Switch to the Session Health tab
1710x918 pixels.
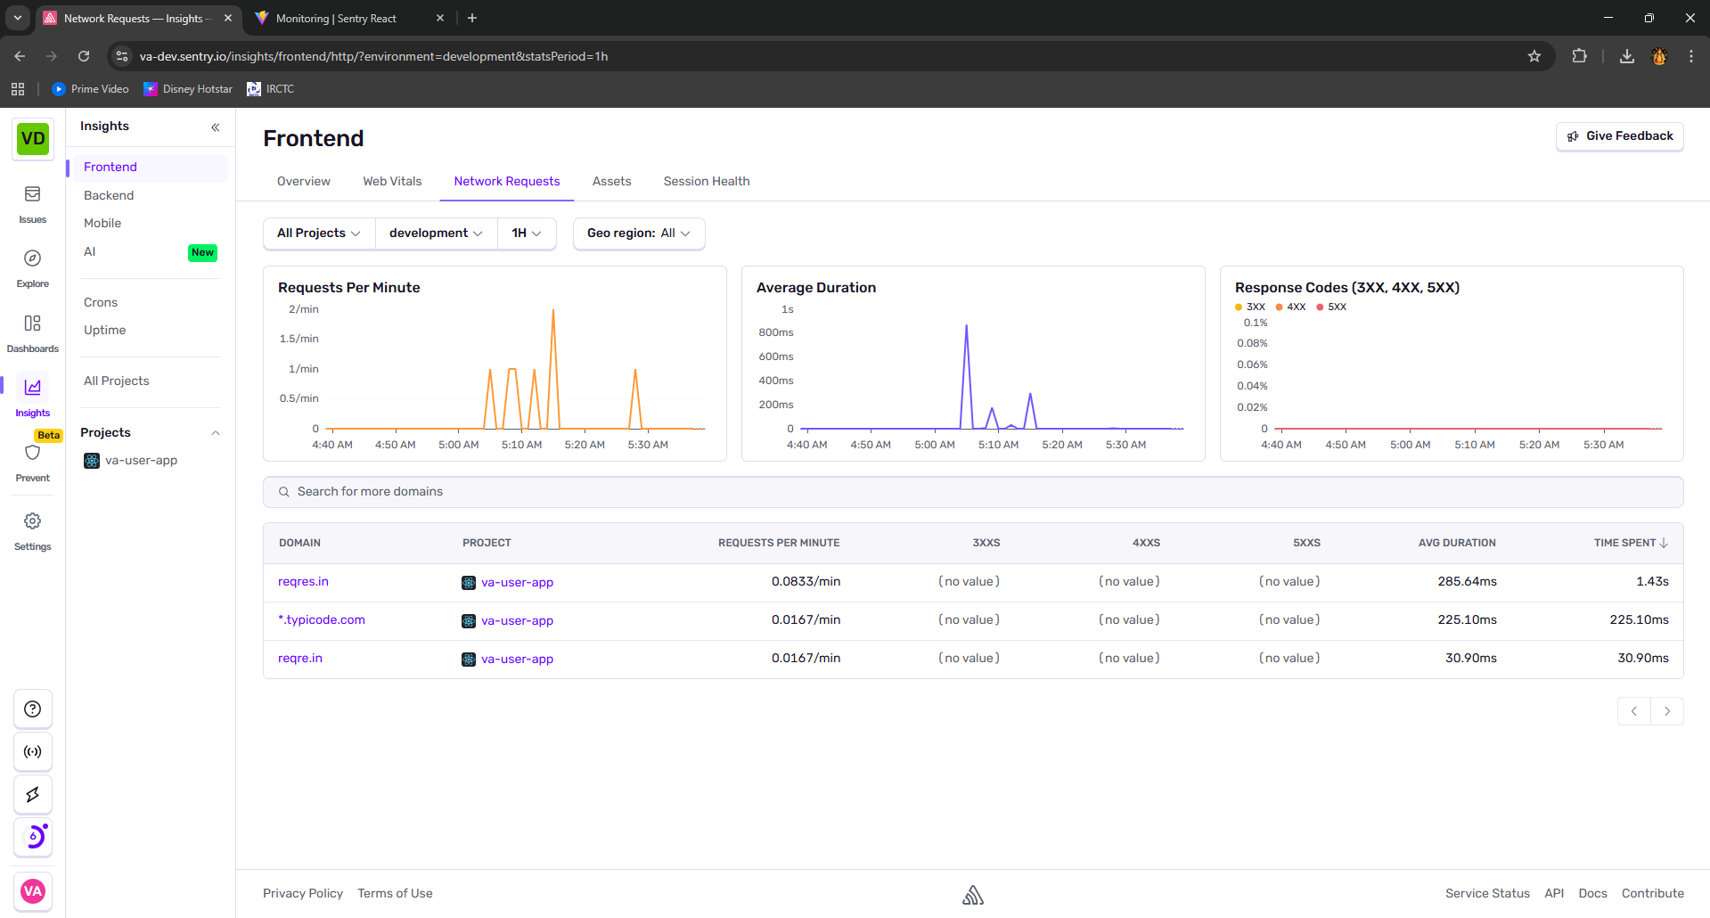point(707,182)
